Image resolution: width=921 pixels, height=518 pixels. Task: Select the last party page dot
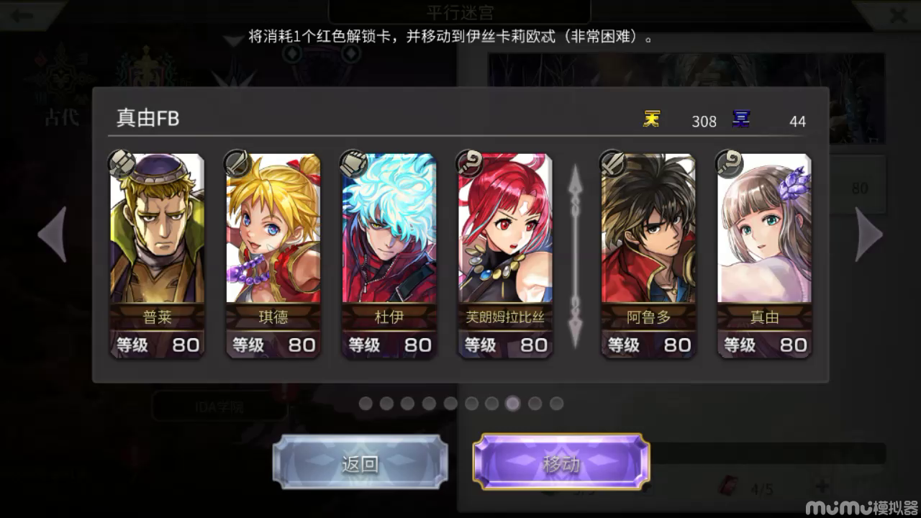click(x=556, y=404)
